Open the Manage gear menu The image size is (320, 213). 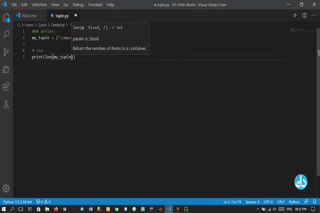(x=6, y=189)
